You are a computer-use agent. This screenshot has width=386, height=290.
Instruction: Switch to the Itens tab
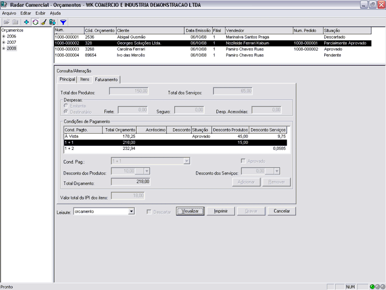pyautogui.click(x=84, y=80)
